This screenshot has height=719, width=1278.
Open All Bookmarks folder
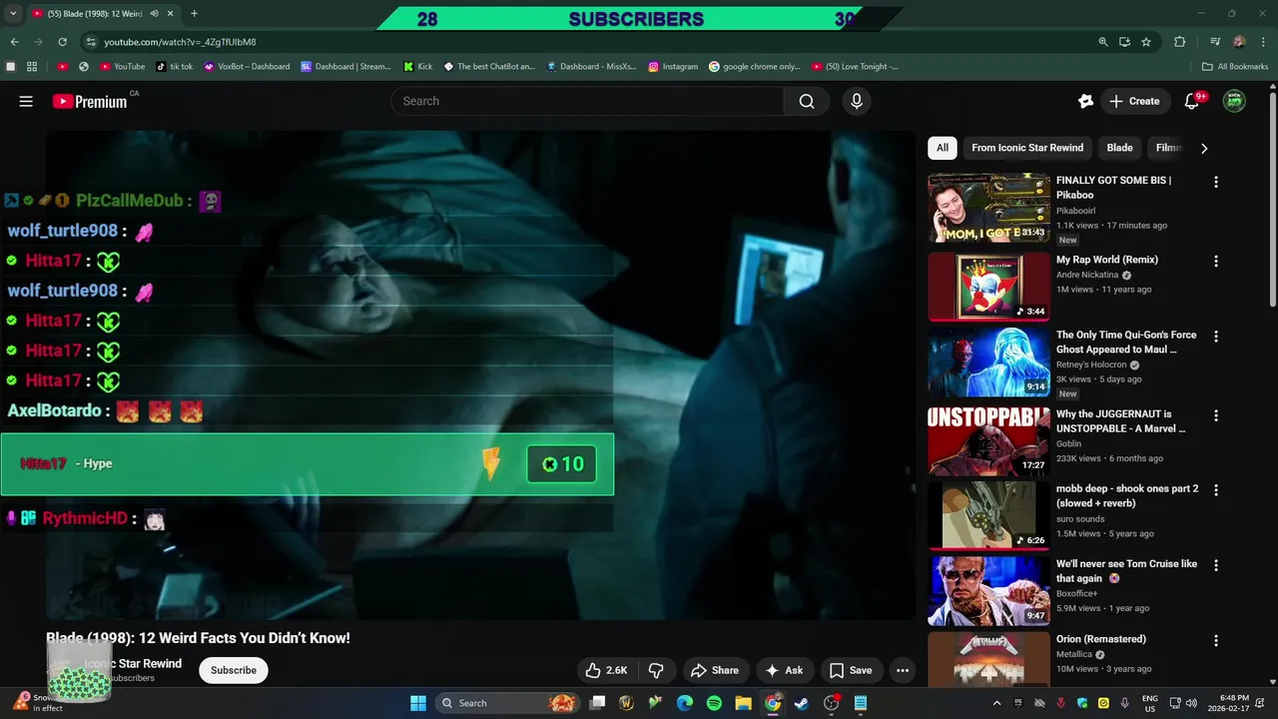point(1235,67)
